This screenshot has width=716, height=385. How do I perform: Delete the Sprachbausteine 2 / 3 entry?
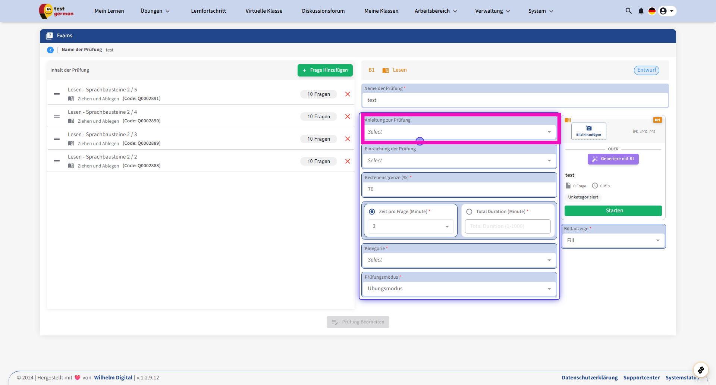coord(348,139)
